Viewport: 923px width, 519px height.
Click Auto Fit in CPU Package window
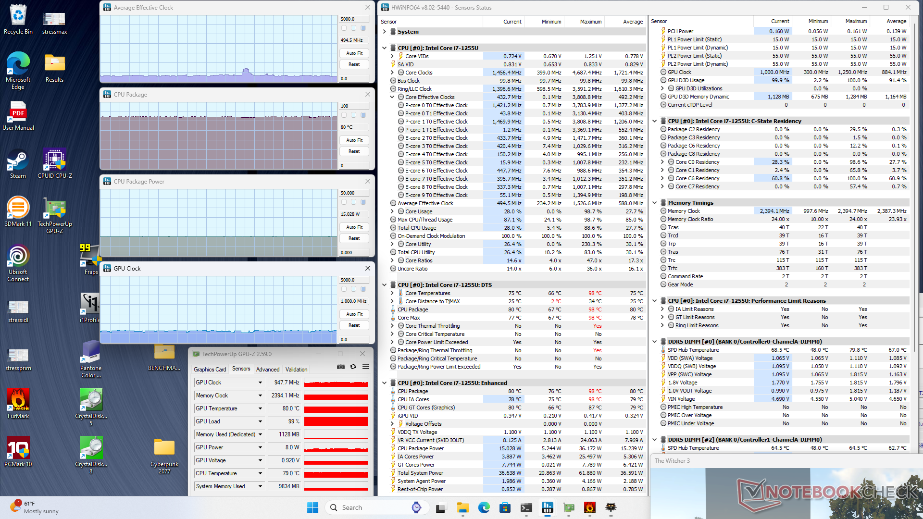point(354,140)
